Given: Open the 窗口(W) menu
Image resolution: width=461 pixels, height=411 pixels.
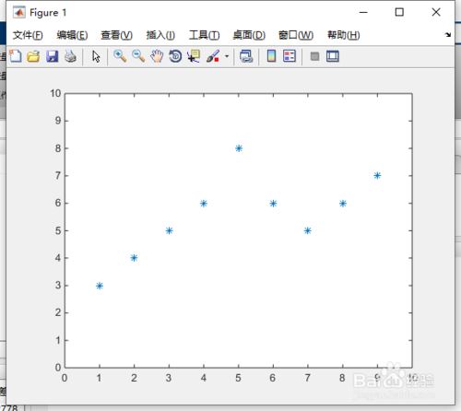Looking at the screenshot, I should [296, 35].
